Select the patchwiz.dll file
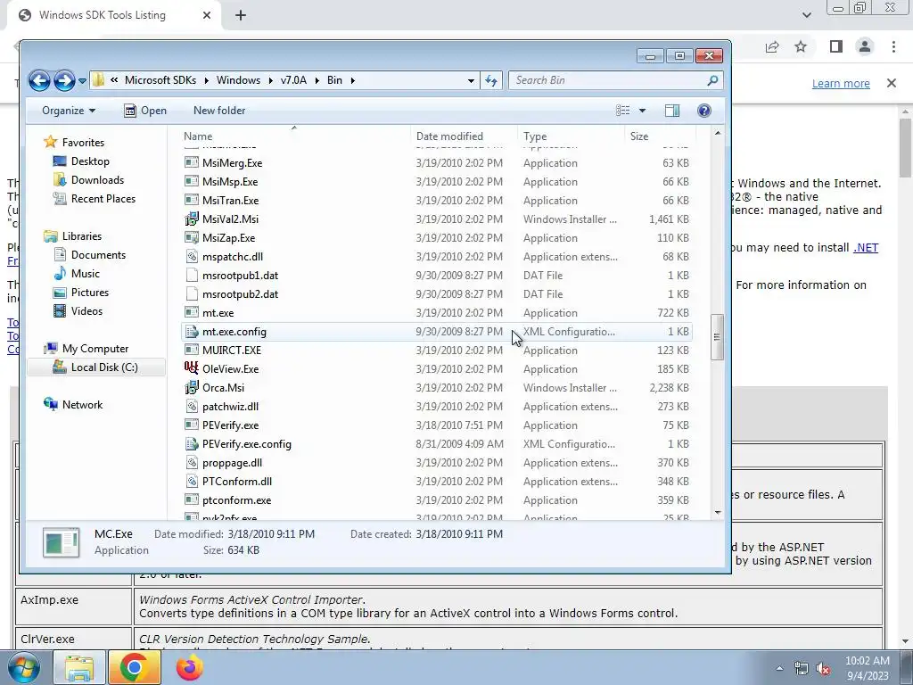The image size is (913, 685). (230, 407)
